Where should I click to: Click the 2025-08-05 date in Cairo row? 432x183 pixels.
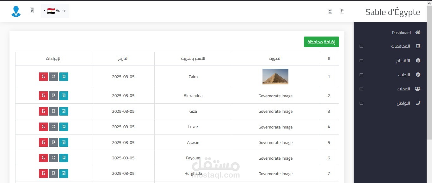coord(123,77)
